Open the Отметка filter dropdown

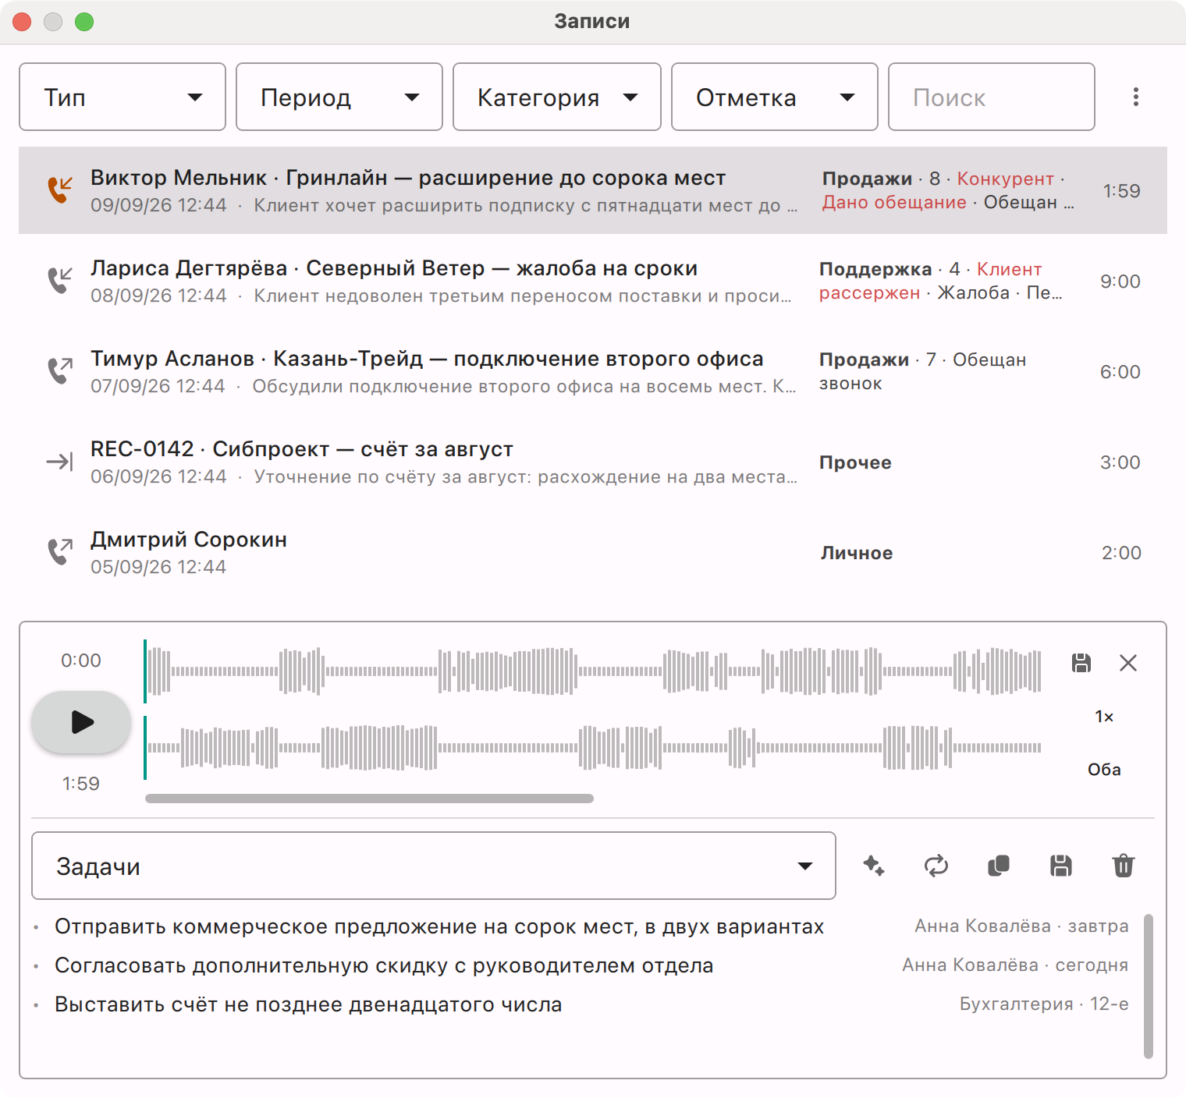(x=775, y=97)
